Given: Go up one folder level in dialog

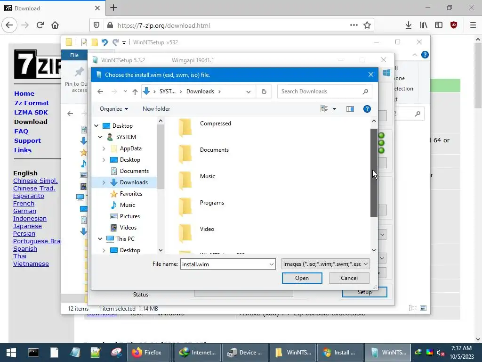Looking at the screenshot, I should tap(135, 91).
